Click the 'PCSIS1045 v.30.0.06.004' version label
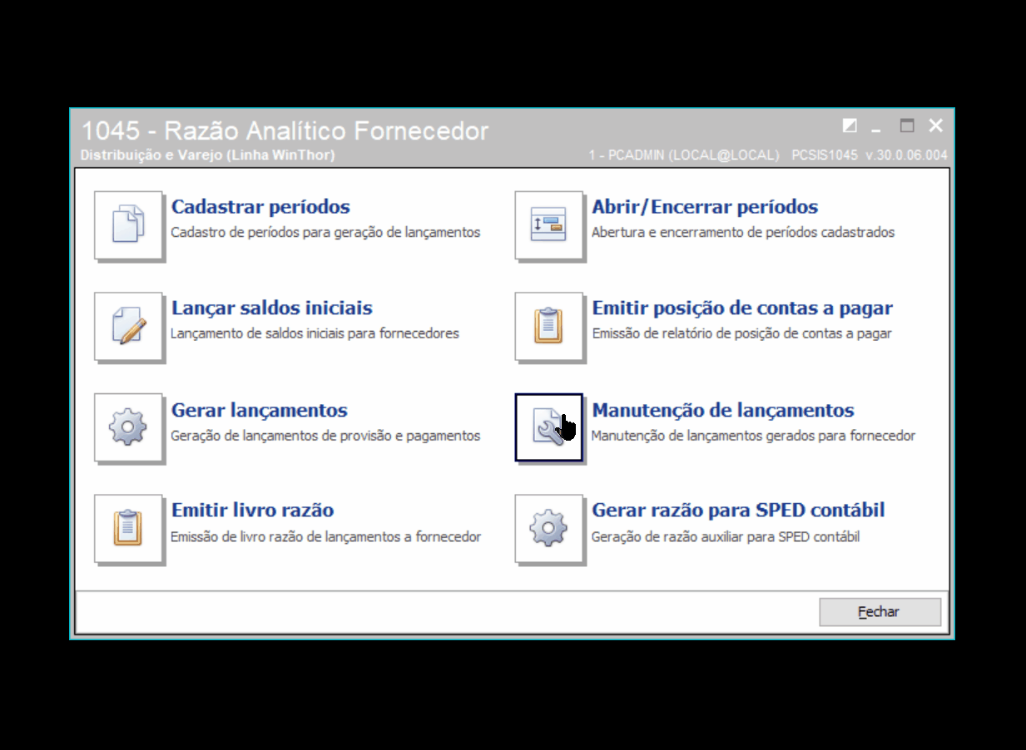The image size is (1026, 750). [x=870, y=155]
